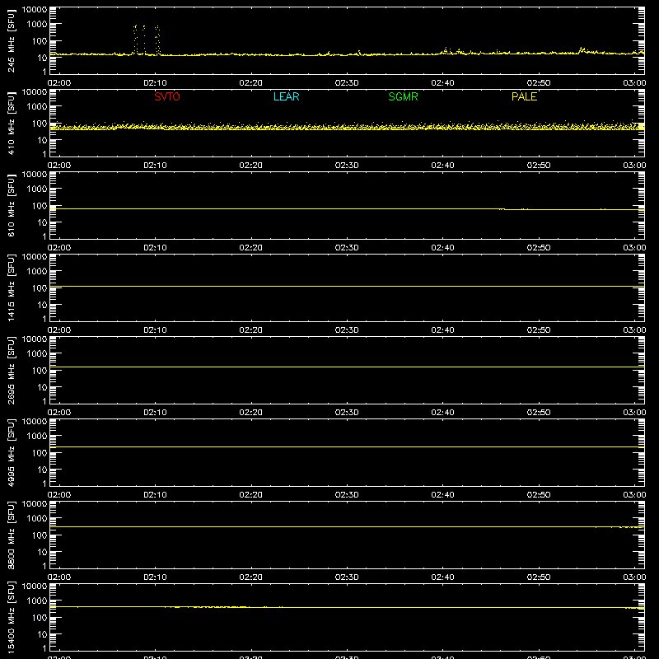Click the red SVTO station label

tap(167, 96)
